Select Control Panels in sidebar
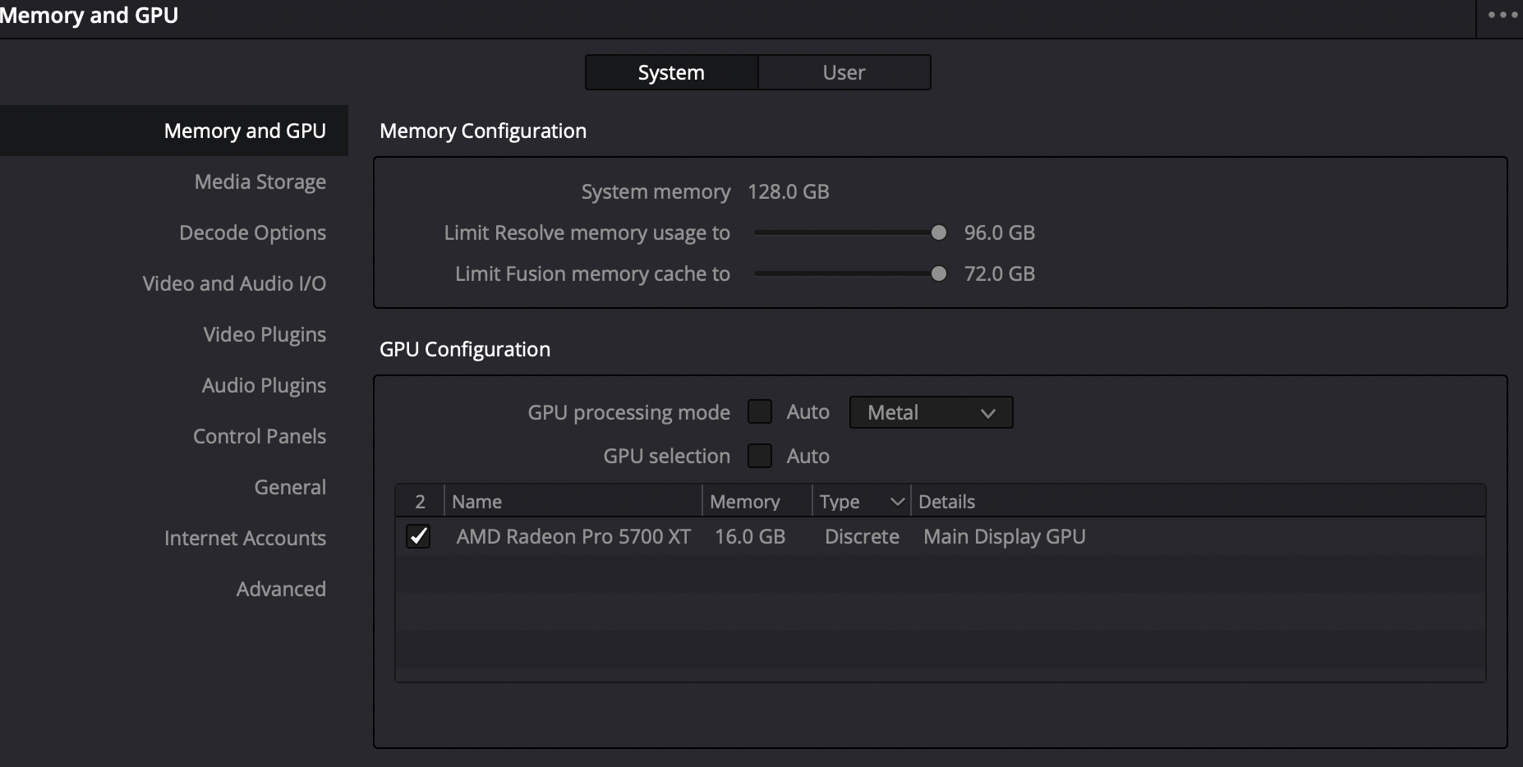Viewport: 1523px width, 767px height. [x=260, y=436]
